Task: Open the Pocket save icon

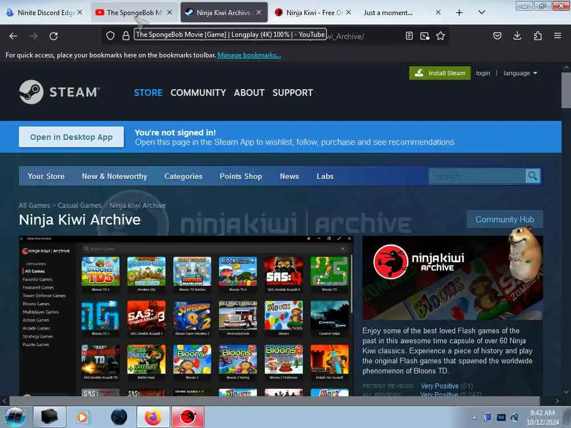Action: (x=497, y=36)
